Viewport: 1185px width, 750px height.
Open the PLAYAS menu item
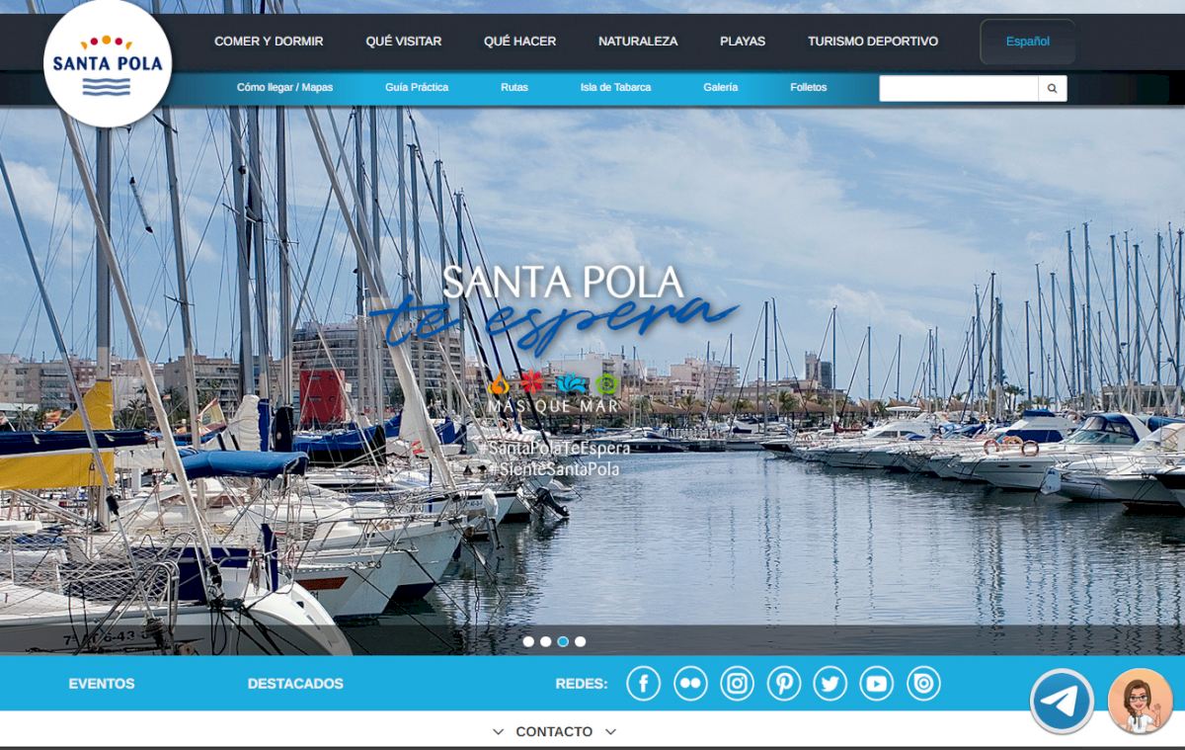743,42
